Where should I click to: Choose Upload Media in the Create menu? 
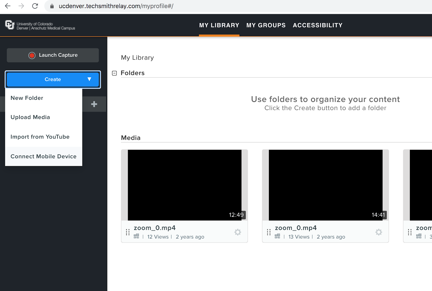(x=44, y=117)
